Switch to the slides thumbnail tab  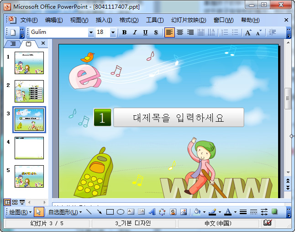(x=28, y=44)
